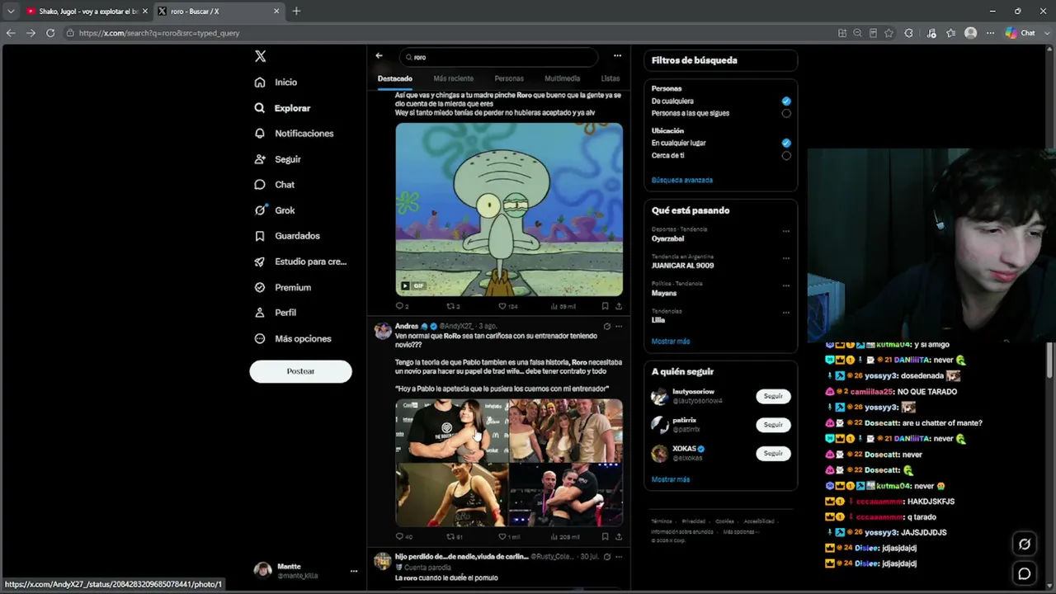The width and height of the screenshot is (1056, 594).
Task: Open Grok explain icon on Andres post
Action: 606,327
